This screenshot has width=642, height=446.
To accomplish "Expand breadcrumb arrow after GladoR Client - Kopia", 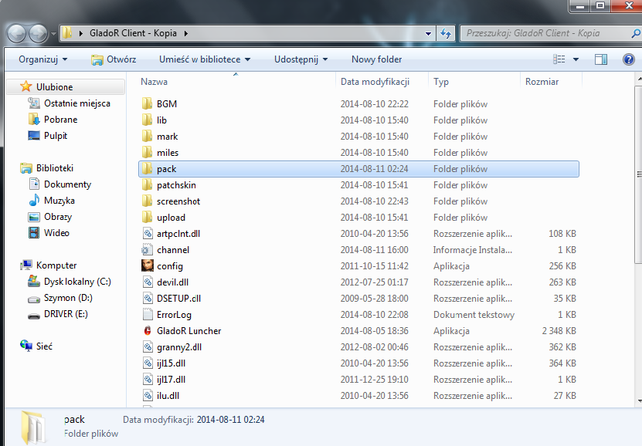I will (x=186, y=33).
